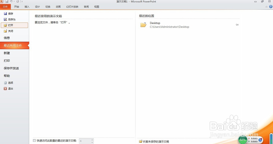Decrease the recent presentations count stepper
This screenshot has width=273, height=144.
[92, 142]
